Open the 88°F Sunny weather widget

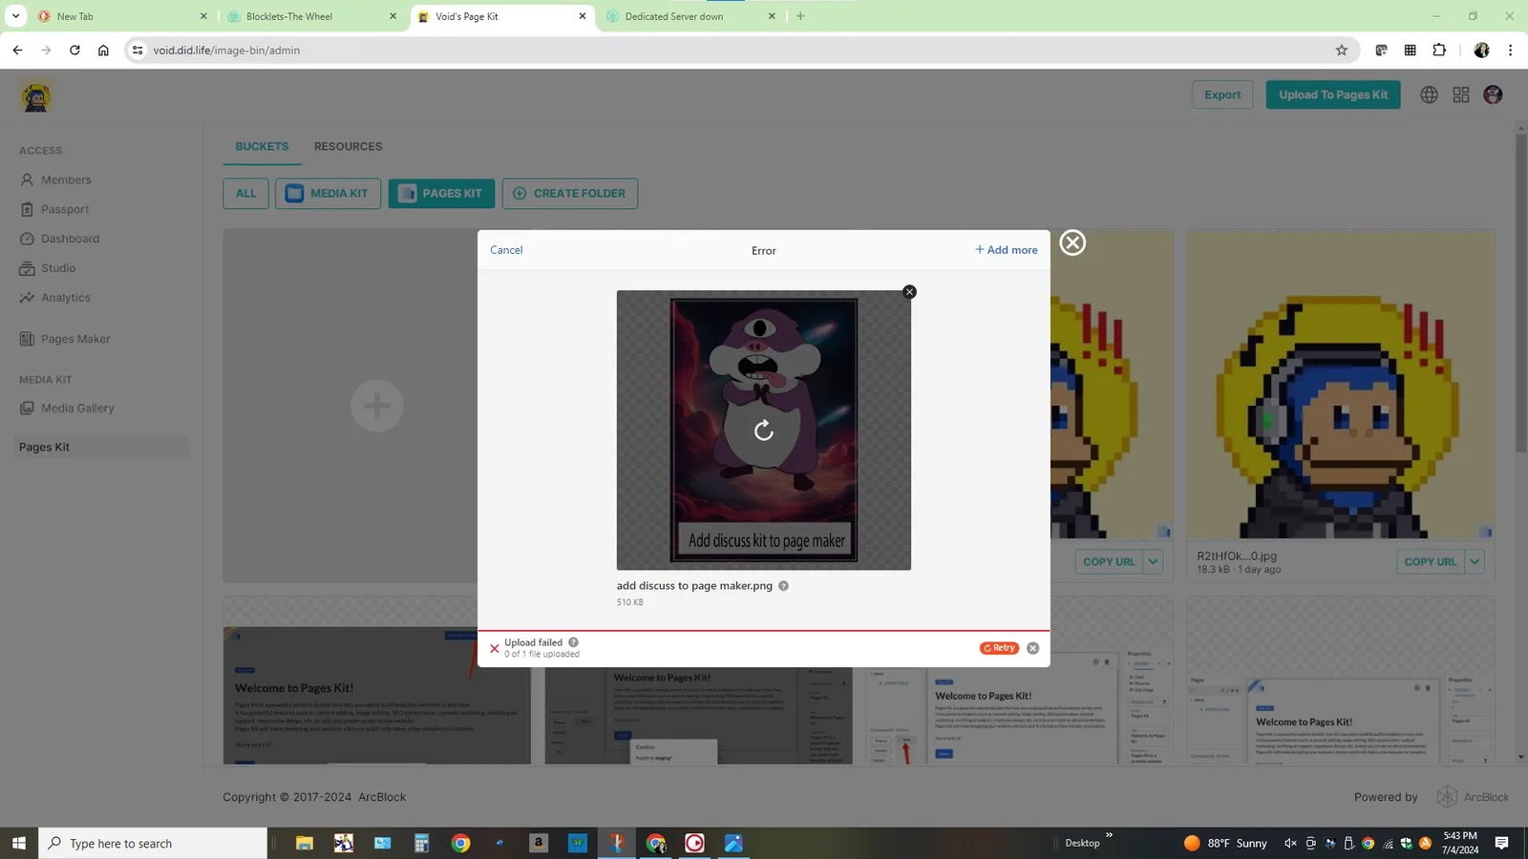[x=1225, y=843]
